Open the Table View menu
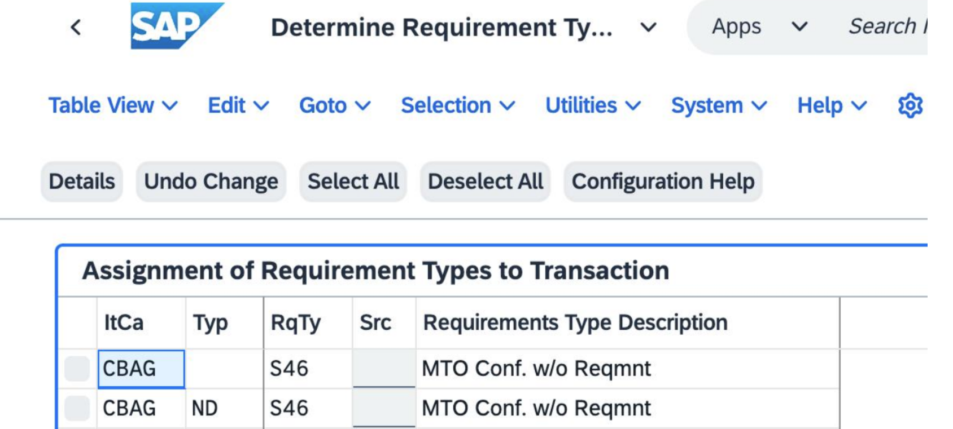This screenshot has height=429, width=953. [113, 105]
